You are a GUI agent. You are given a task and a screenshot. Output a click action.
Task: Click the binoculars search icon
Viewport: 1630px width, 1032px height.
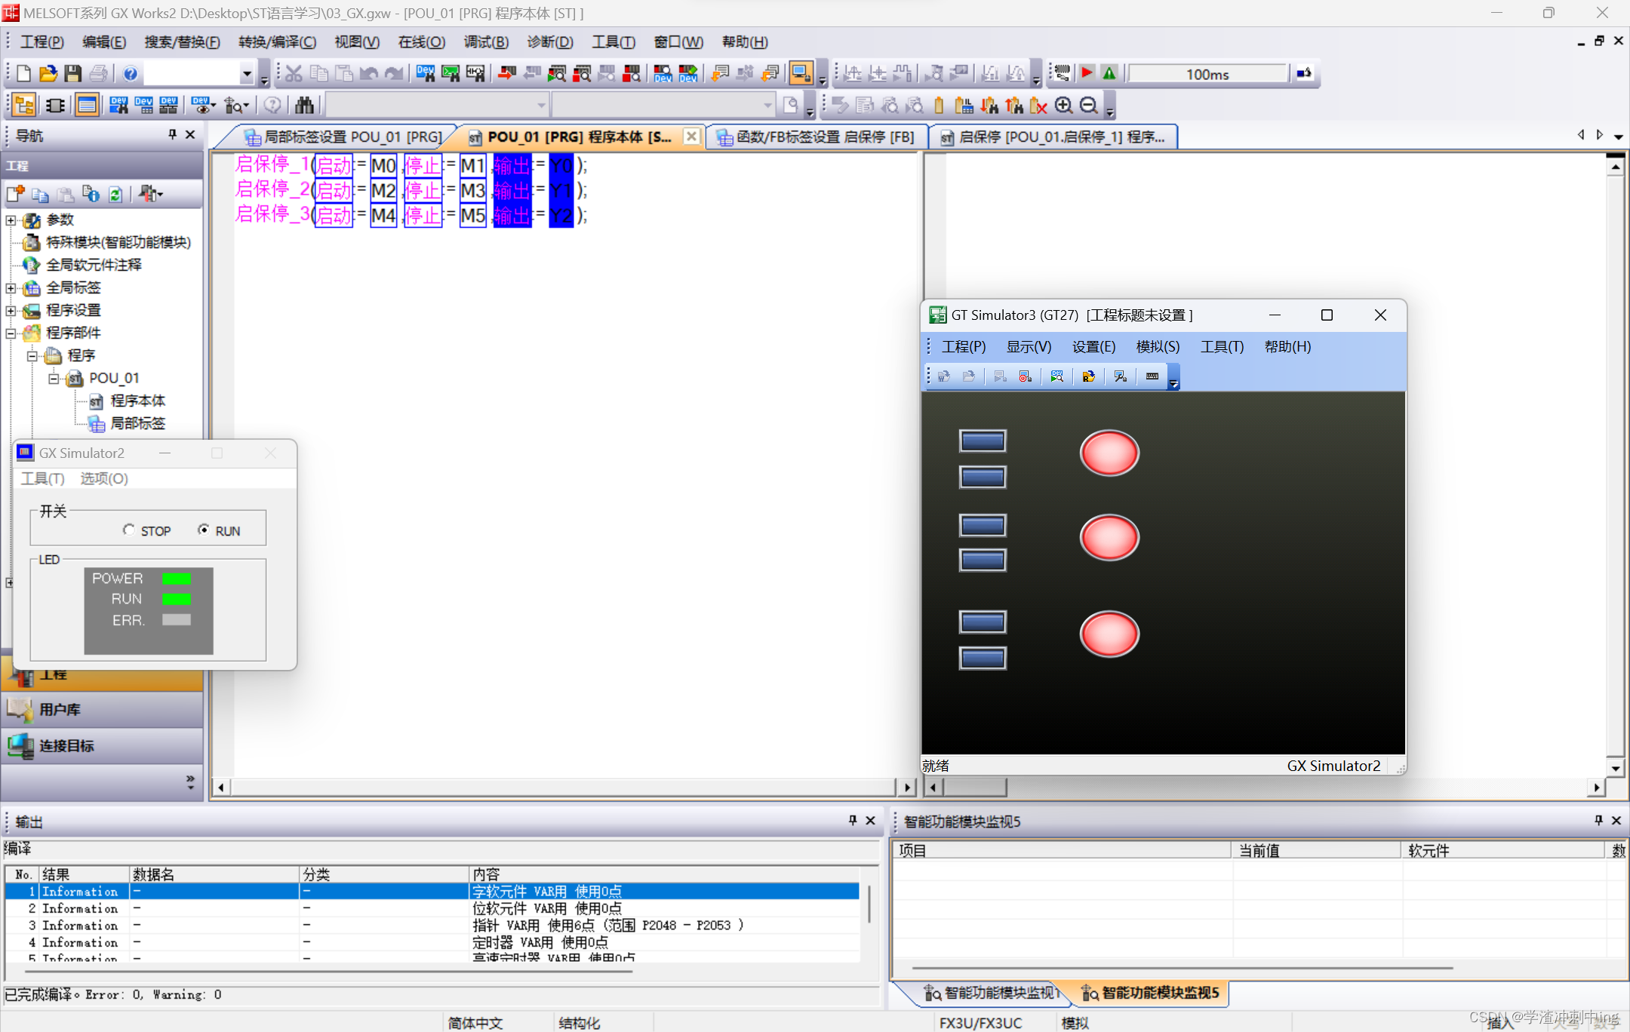(304, 106)
